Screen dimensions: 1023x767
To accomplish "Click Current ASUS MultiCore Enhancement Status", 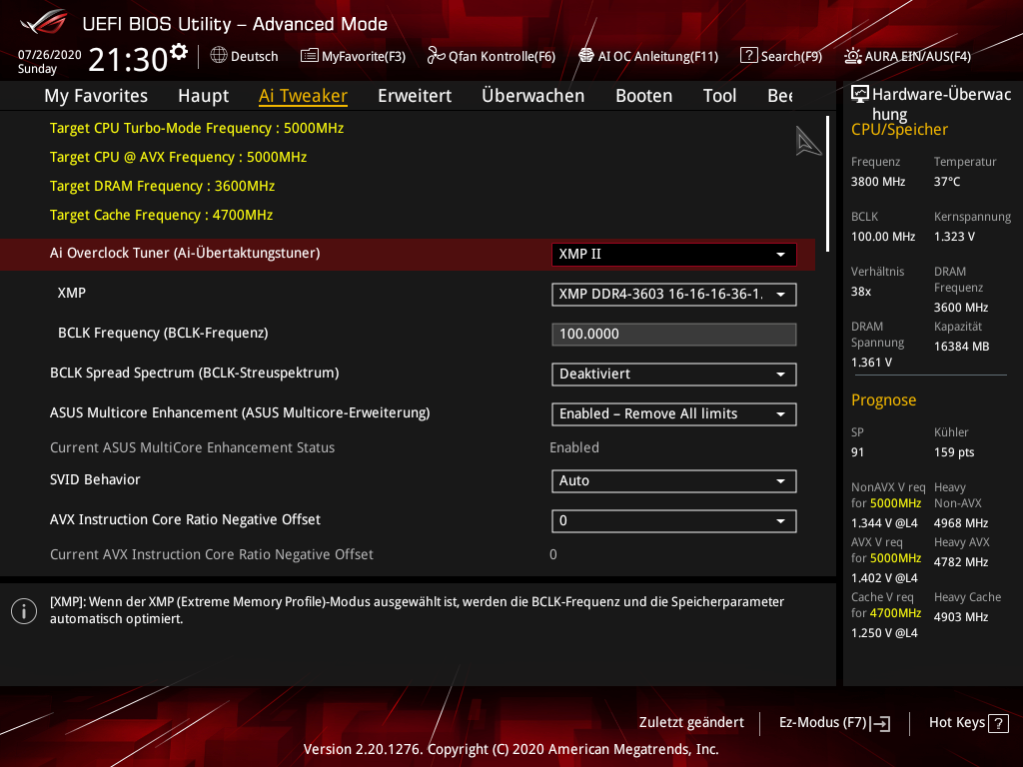I will (193, 447).
